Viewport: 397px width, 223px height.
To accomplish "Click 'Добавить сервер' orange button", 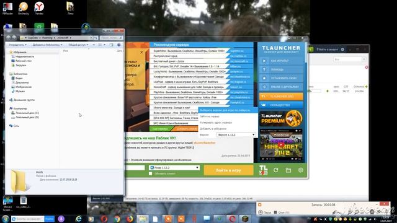I will 186,129.
